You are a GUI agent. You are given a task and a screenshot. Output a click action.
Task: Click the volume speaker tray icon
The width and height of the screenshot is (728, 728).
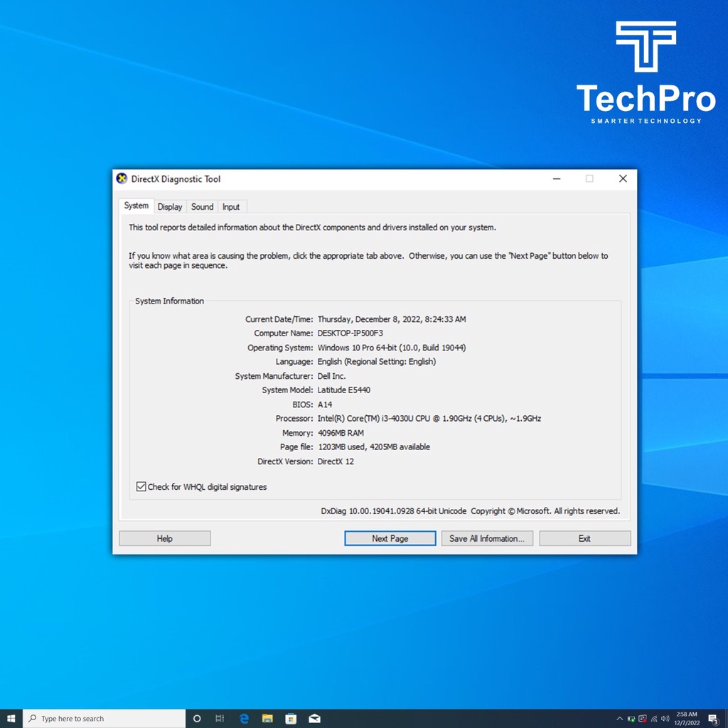(665, 718)
